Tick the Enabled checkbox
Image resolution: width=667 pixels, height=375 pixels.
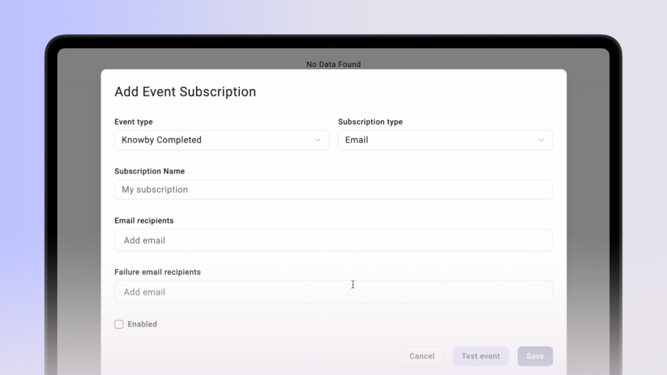[x=119, y=324]
